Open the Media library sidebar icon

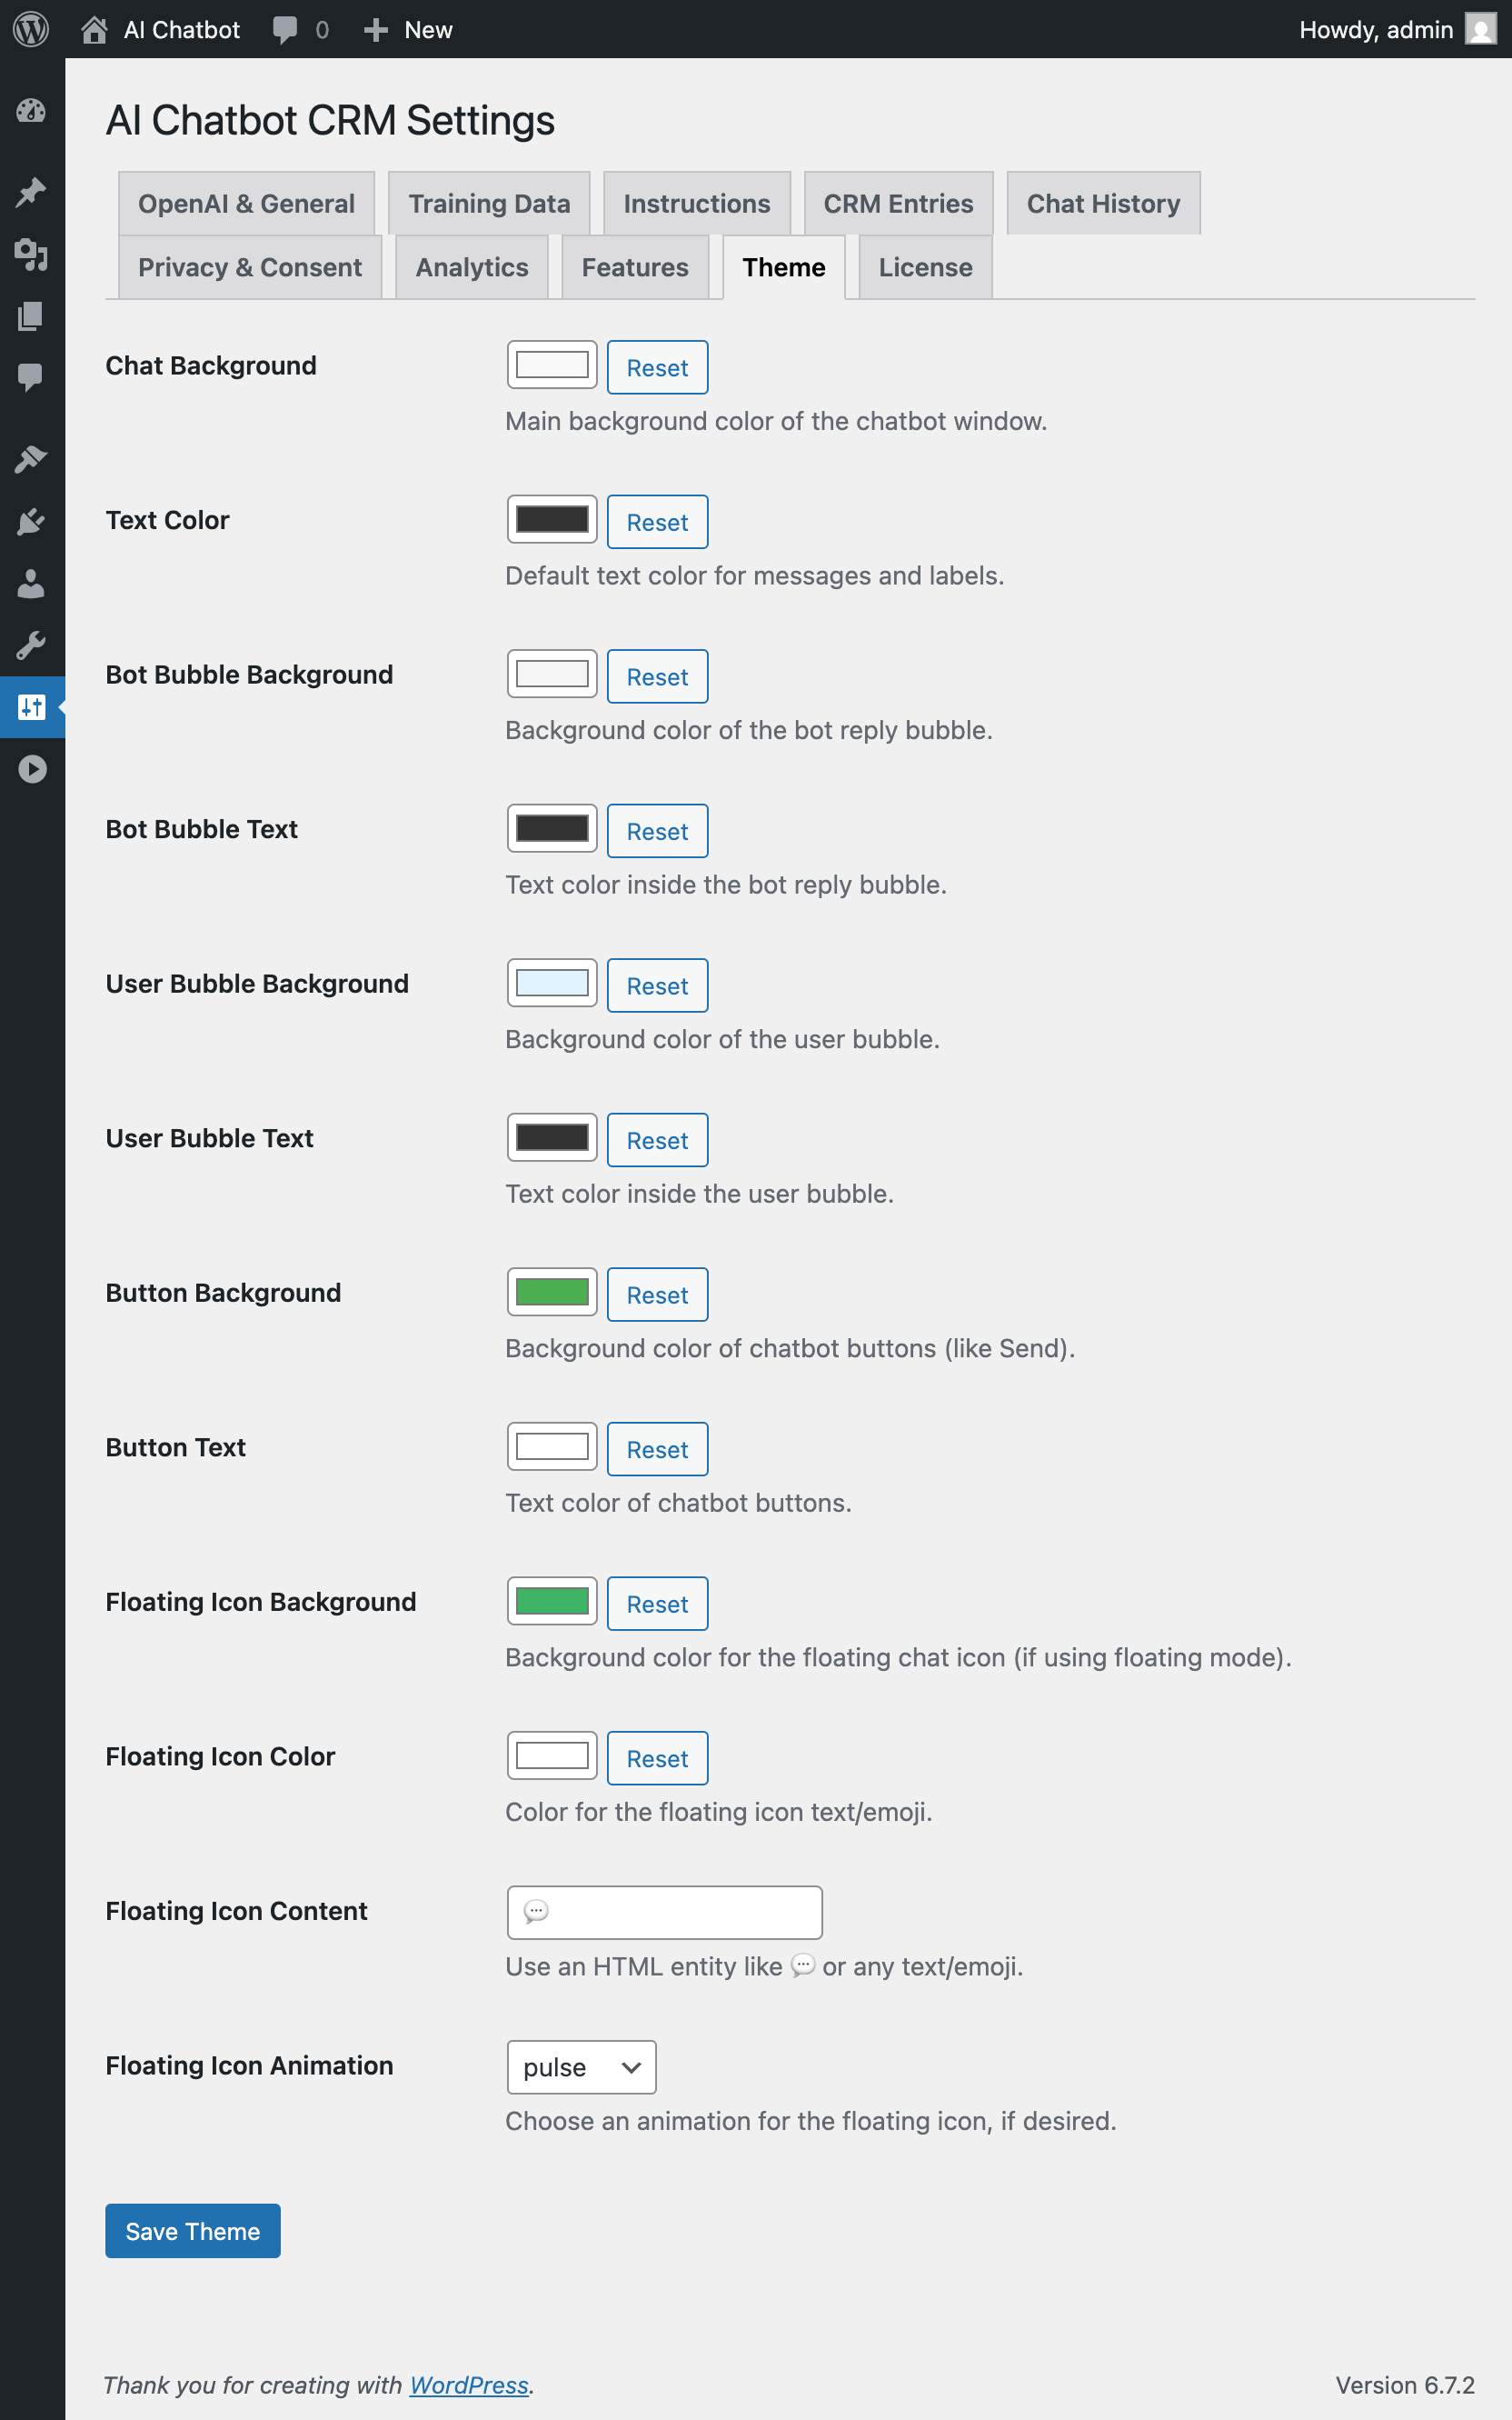tap(31, 255)
